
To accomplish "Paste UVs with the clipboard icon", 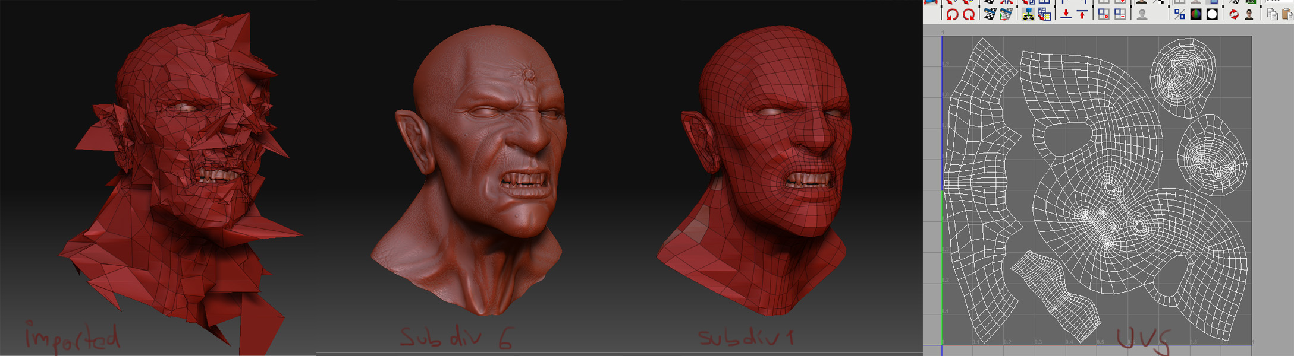I will pyautogui.click(x=1287, y=14).
